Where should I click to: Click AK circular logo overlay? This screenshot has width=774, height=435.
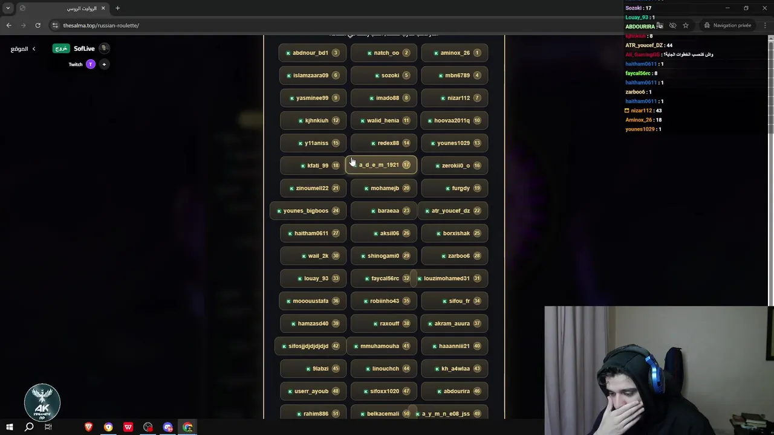point(42,402)
